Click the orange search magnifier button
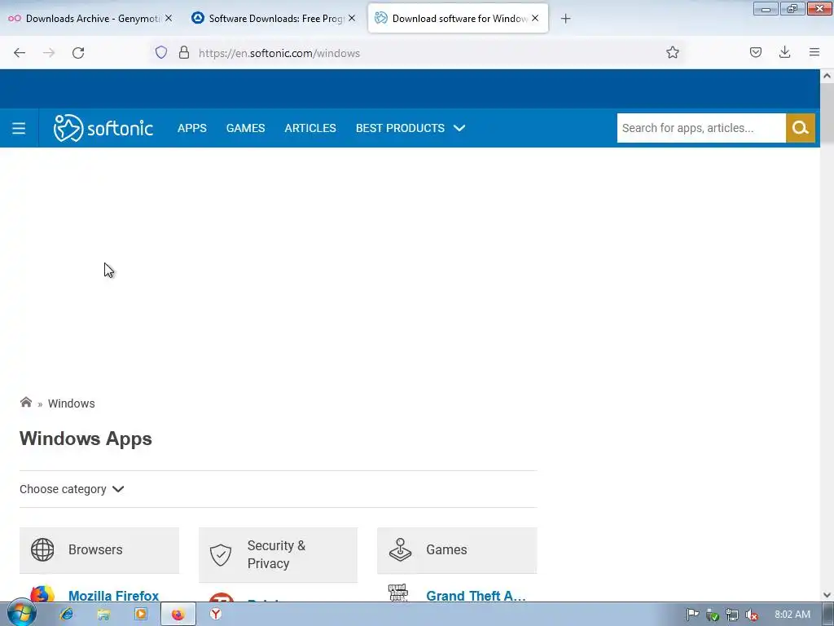Screen dimensions: 834x626 coord(801,128)
